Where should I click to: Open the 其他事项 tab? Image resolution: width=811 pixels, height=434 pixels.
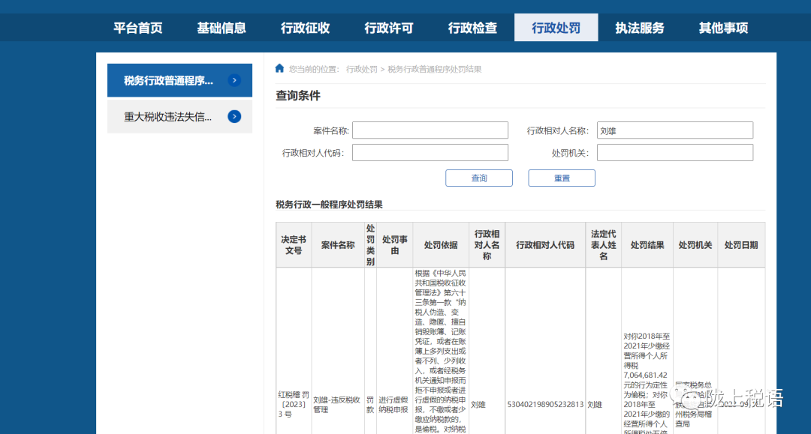click(x=724, y=28)
